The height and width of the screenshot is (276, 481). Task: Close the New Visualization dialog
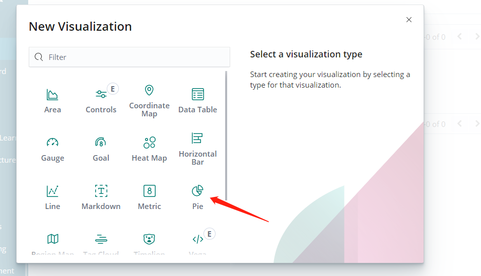409,20
